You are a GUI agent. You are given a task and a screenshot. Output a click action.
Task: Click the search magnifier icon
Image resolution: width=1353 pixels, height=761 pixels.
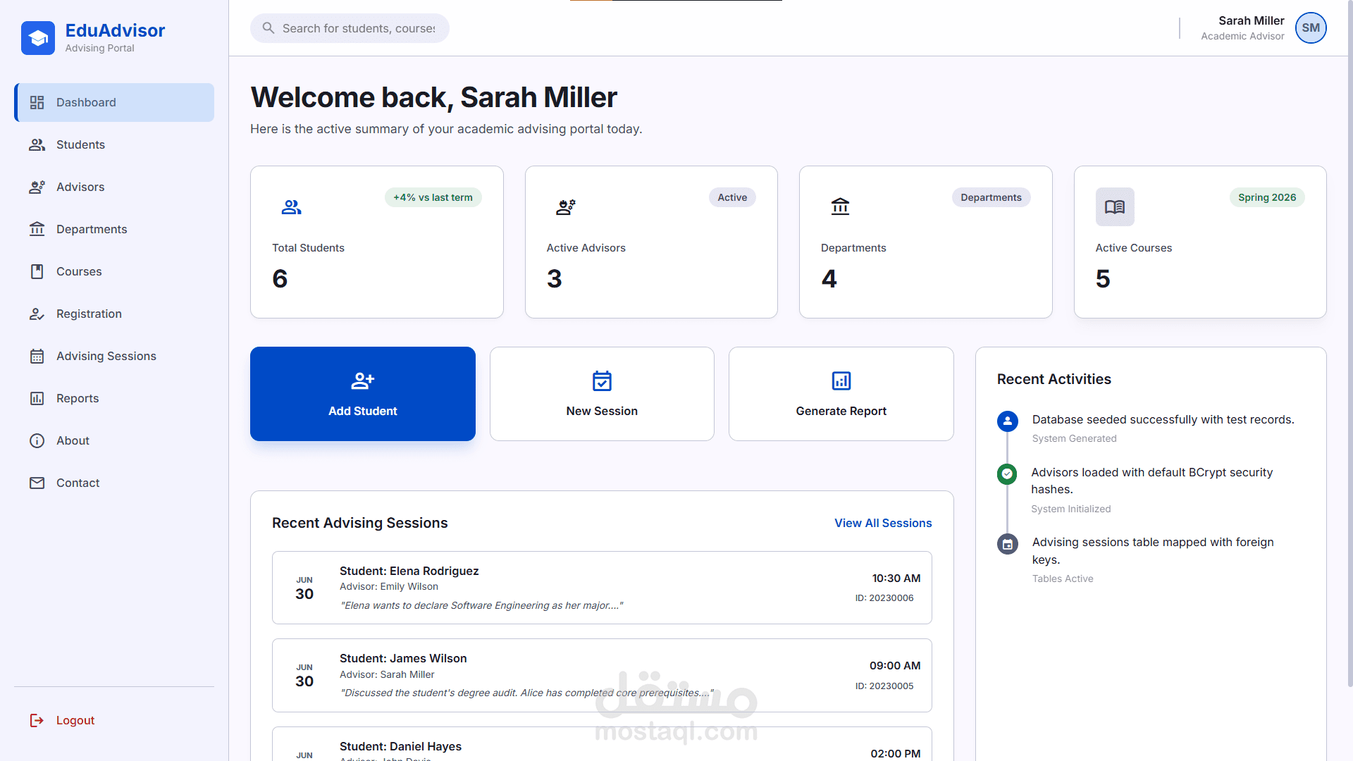(268, 28)
